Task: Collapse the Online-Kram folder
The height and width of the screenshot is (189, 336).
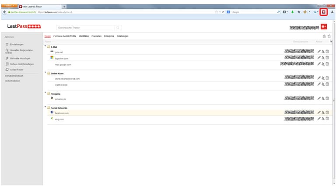Action: coord(45,73)
